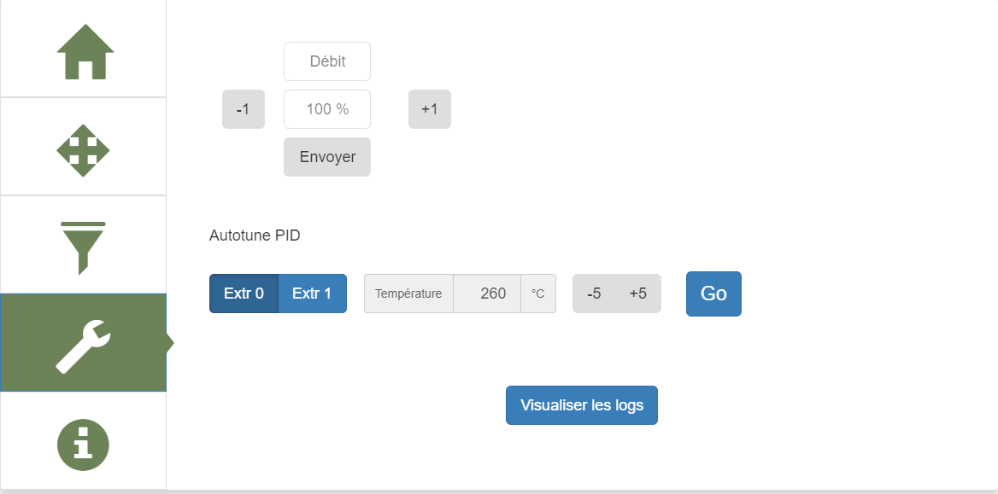
Task: Select the wrench settings section
Action: (83, 343)
